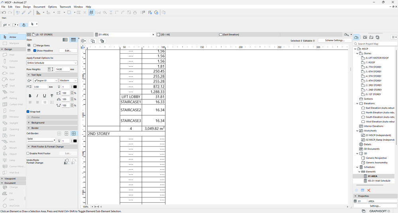Viewport: 398px width, 213px height.
Task: Collapse the Schedules folder in Navigator
Action: pyautogui.click(x=357, y=167)
